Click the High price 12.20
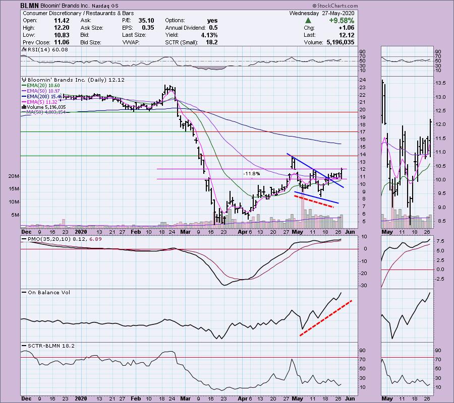 pos(62,28)
